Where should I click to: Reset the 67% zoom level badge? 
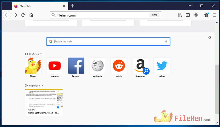pos(154,15)
